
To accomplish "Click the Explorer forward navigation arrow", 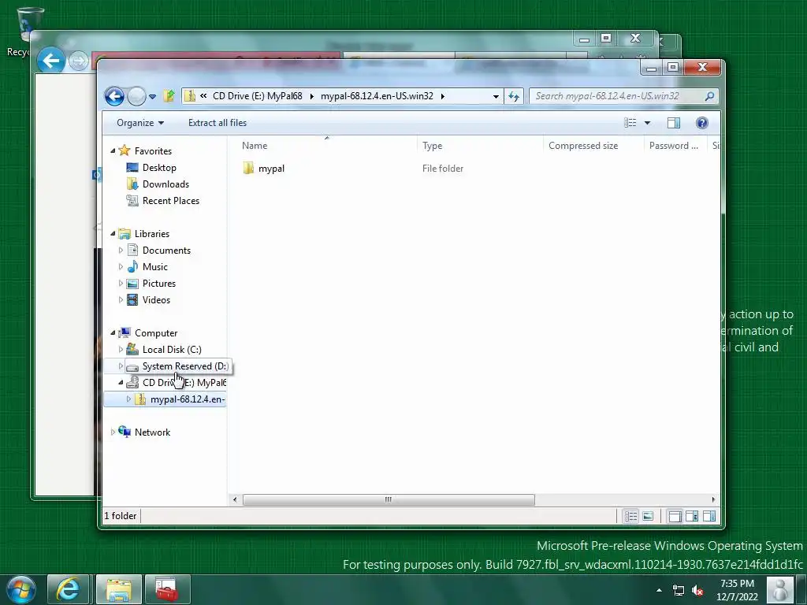I will click(136, 96).
